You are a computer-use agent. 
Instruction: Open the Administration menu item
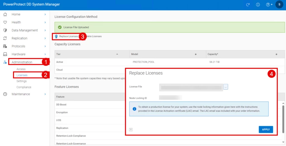(x=22, y=62)
